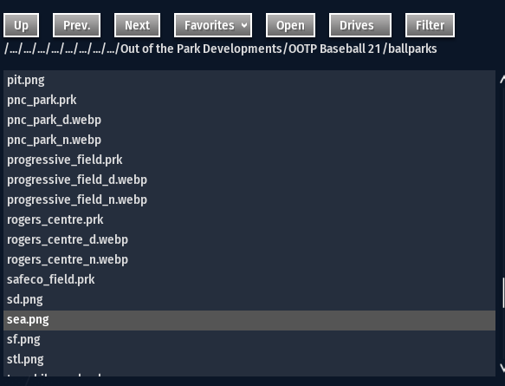Select file rogers_centre_d.webp

pyautogui.click(x=249, y=240)
